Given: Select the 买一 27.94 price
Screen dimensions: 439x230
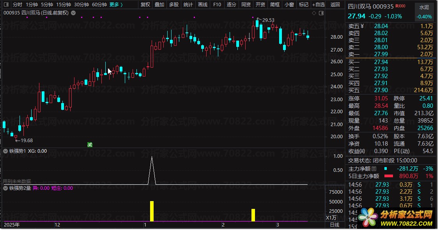Looking at the screenshot, I should coord(381,62).
